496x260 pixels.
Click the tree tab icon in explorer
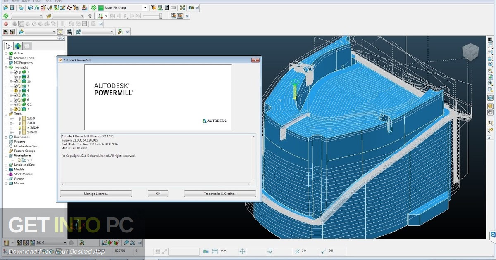coord(9,46)
